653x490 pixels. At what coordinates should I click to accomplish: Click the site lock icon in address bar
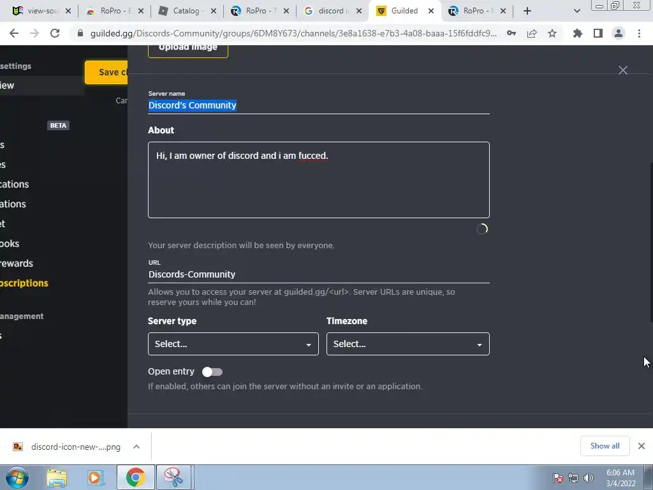pyautogui.click(x=80, y=33)
